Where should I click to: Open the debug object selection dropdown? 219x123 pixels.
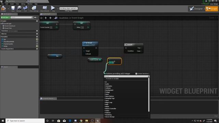click(68, 8)
